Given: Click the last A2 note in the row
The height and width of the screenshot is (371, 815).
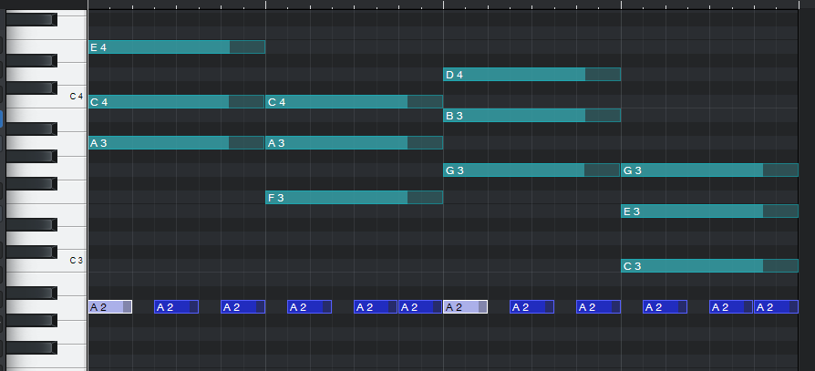Looking at the screenshot, I should 776,307.
